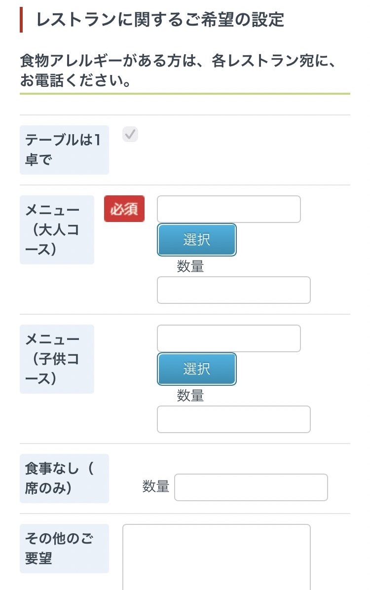Click the 大人コース quantity input box
Image resolution: width=370 pixels, height=590 pixels.
233,290
